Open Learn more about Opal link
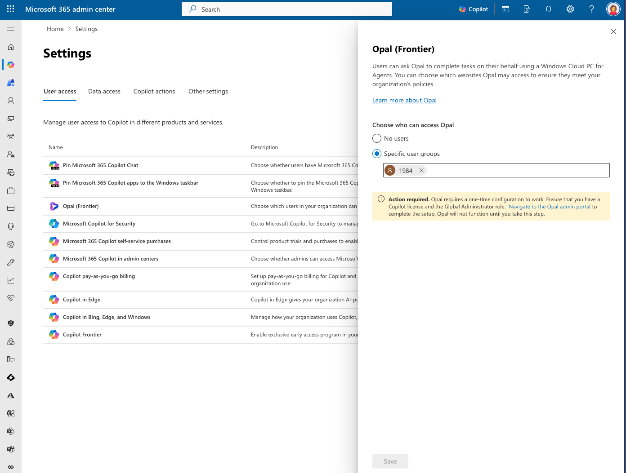The width and height of the screenshot is (626, 473). tap(404, 100)
